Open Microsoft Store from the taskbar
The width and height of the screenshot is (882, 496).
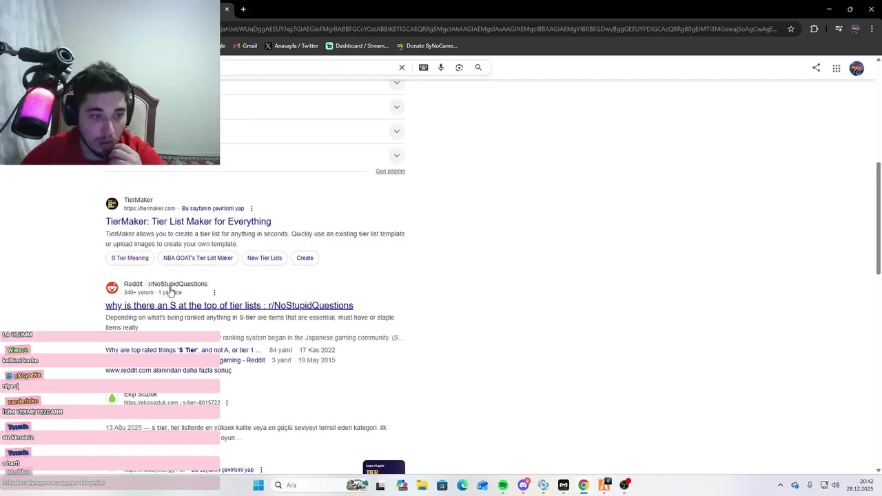pos(442,485)
